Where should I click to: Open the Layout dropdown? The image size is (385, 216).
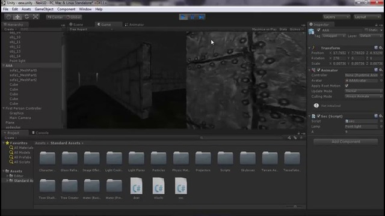click(x=367, y=17)
